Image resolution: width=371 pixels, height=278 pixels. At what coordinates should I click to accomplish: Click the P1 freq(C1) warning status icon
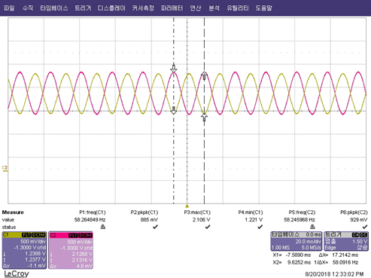pyautogui.click(x=103, y=227)
